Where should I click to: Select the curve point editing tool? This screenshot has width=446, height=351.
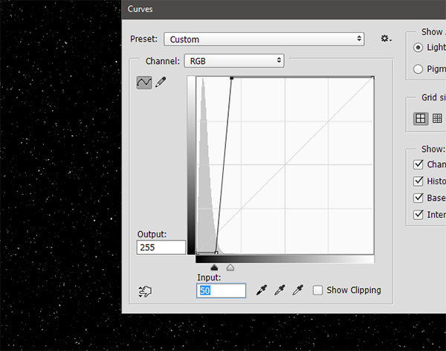[144, 83]
